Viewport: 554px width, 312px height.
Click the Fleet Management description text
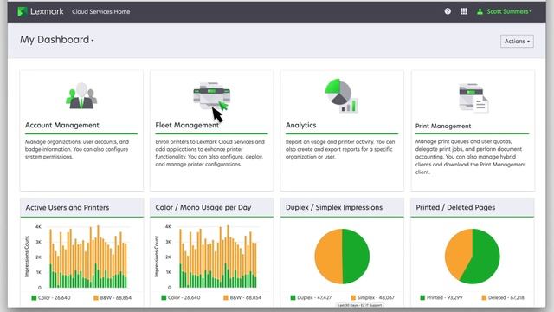pyautogui.click(x=209, y=153)
